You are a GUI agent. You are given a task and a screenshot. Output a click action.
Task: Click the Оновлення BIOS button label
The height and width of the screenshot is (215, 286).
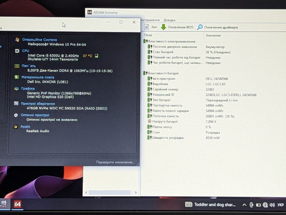tap(180, 27)
